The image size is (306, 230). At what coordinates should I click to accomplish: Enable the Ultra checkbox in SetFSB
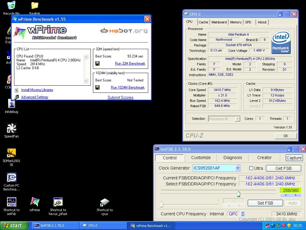(251, 168)
